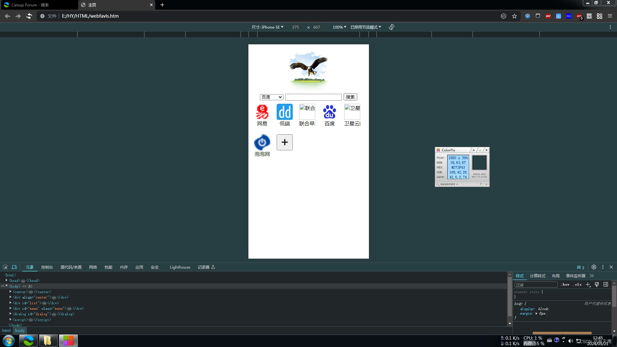Switch to the 源代码/来源 sources tab
The height and width of the screenshot is (347, 617).
coord(71,267)
